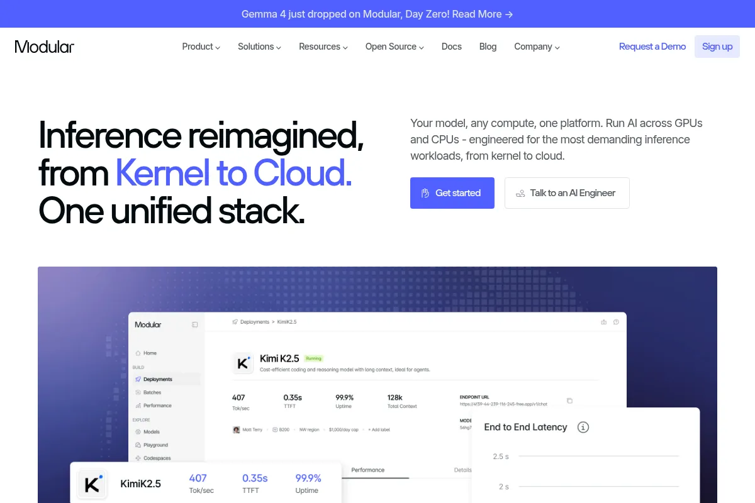
Task: Click the Get started button
Action: [452, 193]
